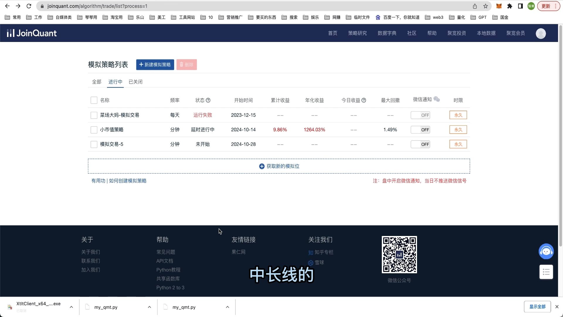Screen dimensions: 563x317
Task: Click the 知乎专栏 icon link
Action: point(311,252)
